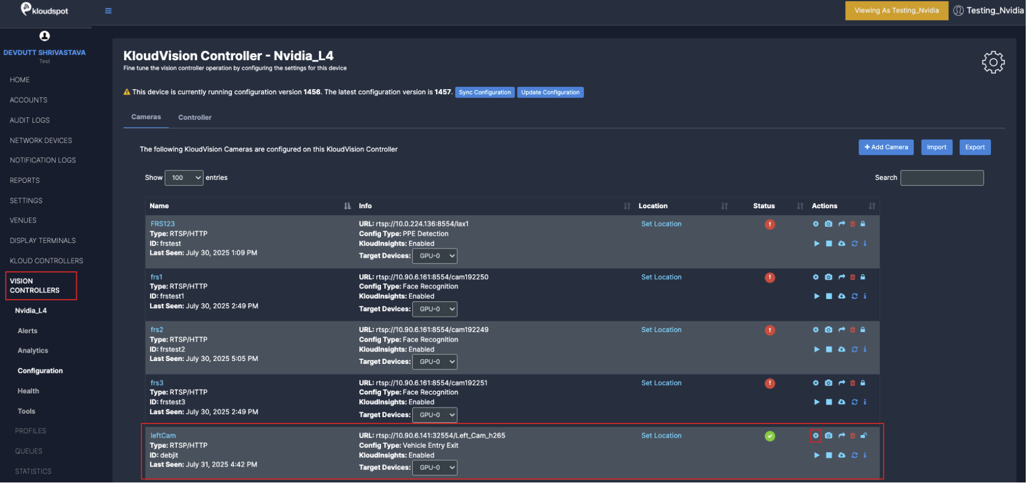1028x487 pixels.
Task: Select the Cameras tab
Action: [x=146, y=117]
